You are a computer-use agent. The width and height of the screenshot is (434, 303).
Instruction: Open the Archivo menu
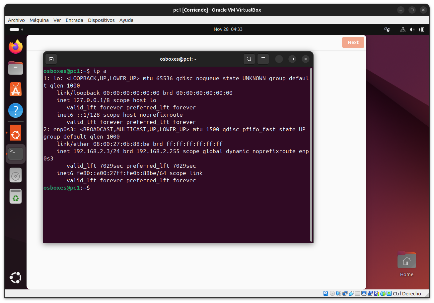[x=16, y=20]
